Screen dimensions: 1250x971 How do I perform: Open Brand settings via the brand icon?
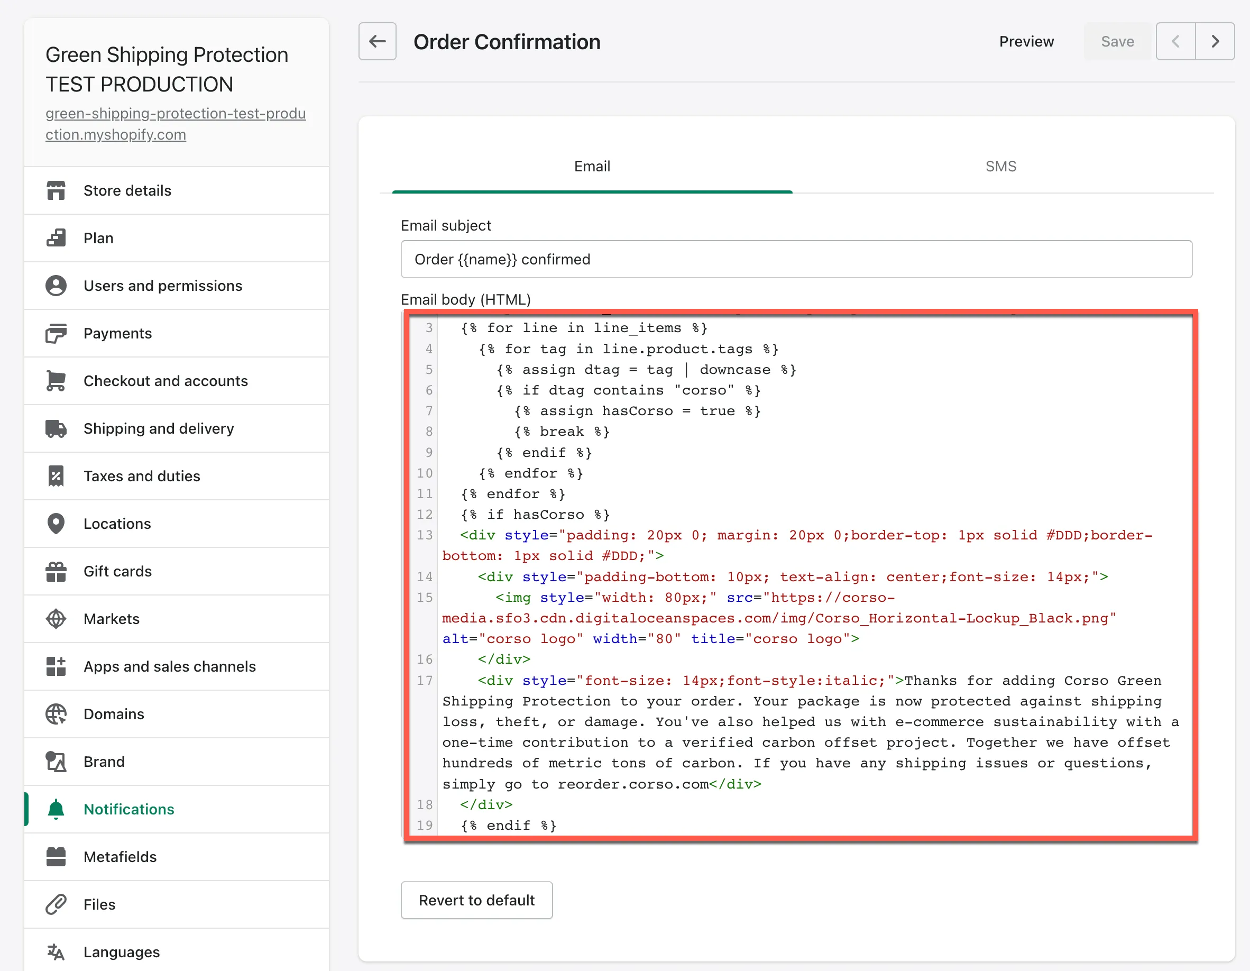(56, 762)
